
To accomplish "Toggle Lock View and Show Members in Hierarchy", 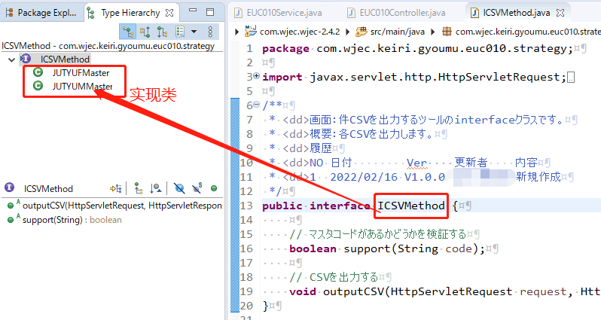I will [x=116, y=188].
